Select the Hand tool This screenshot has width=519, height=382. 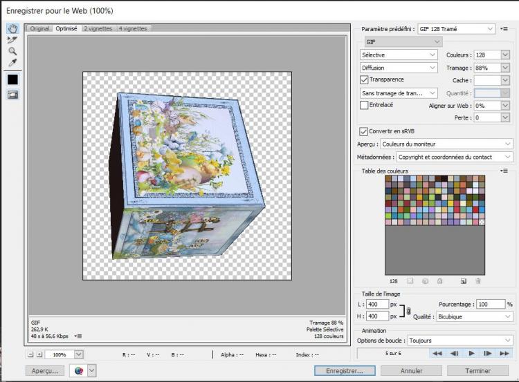click(12, 28)
